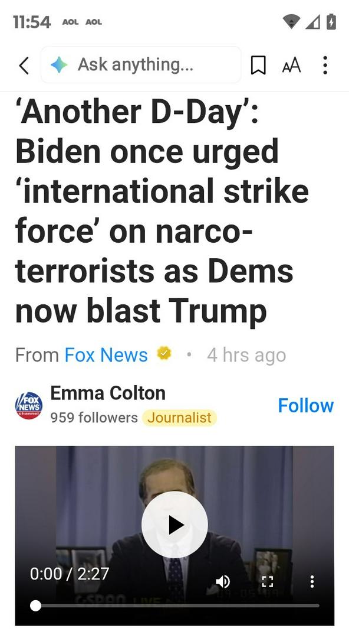349x638 pixels.
Task: Open Emma Colton's author profile
Action: 108,393
